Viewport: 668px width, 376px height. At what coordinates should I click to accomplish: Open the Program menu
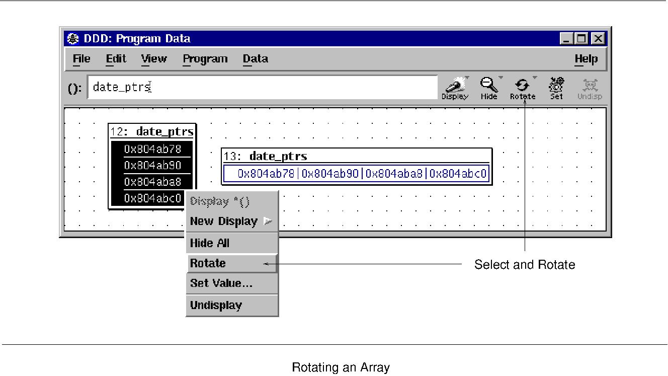pos(205,59)
